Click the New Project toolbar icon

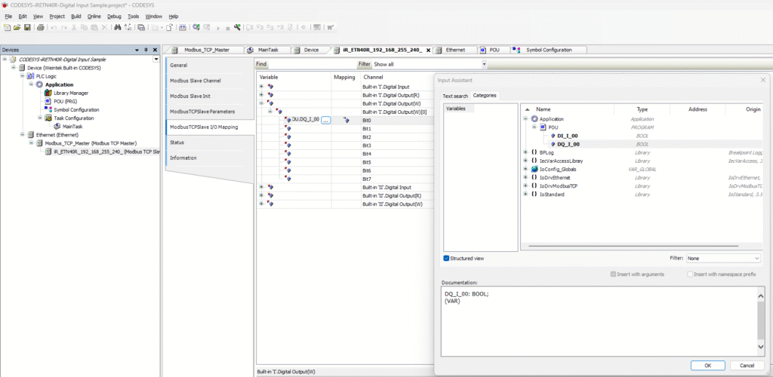pyautogui.click(x=7, y=27)
